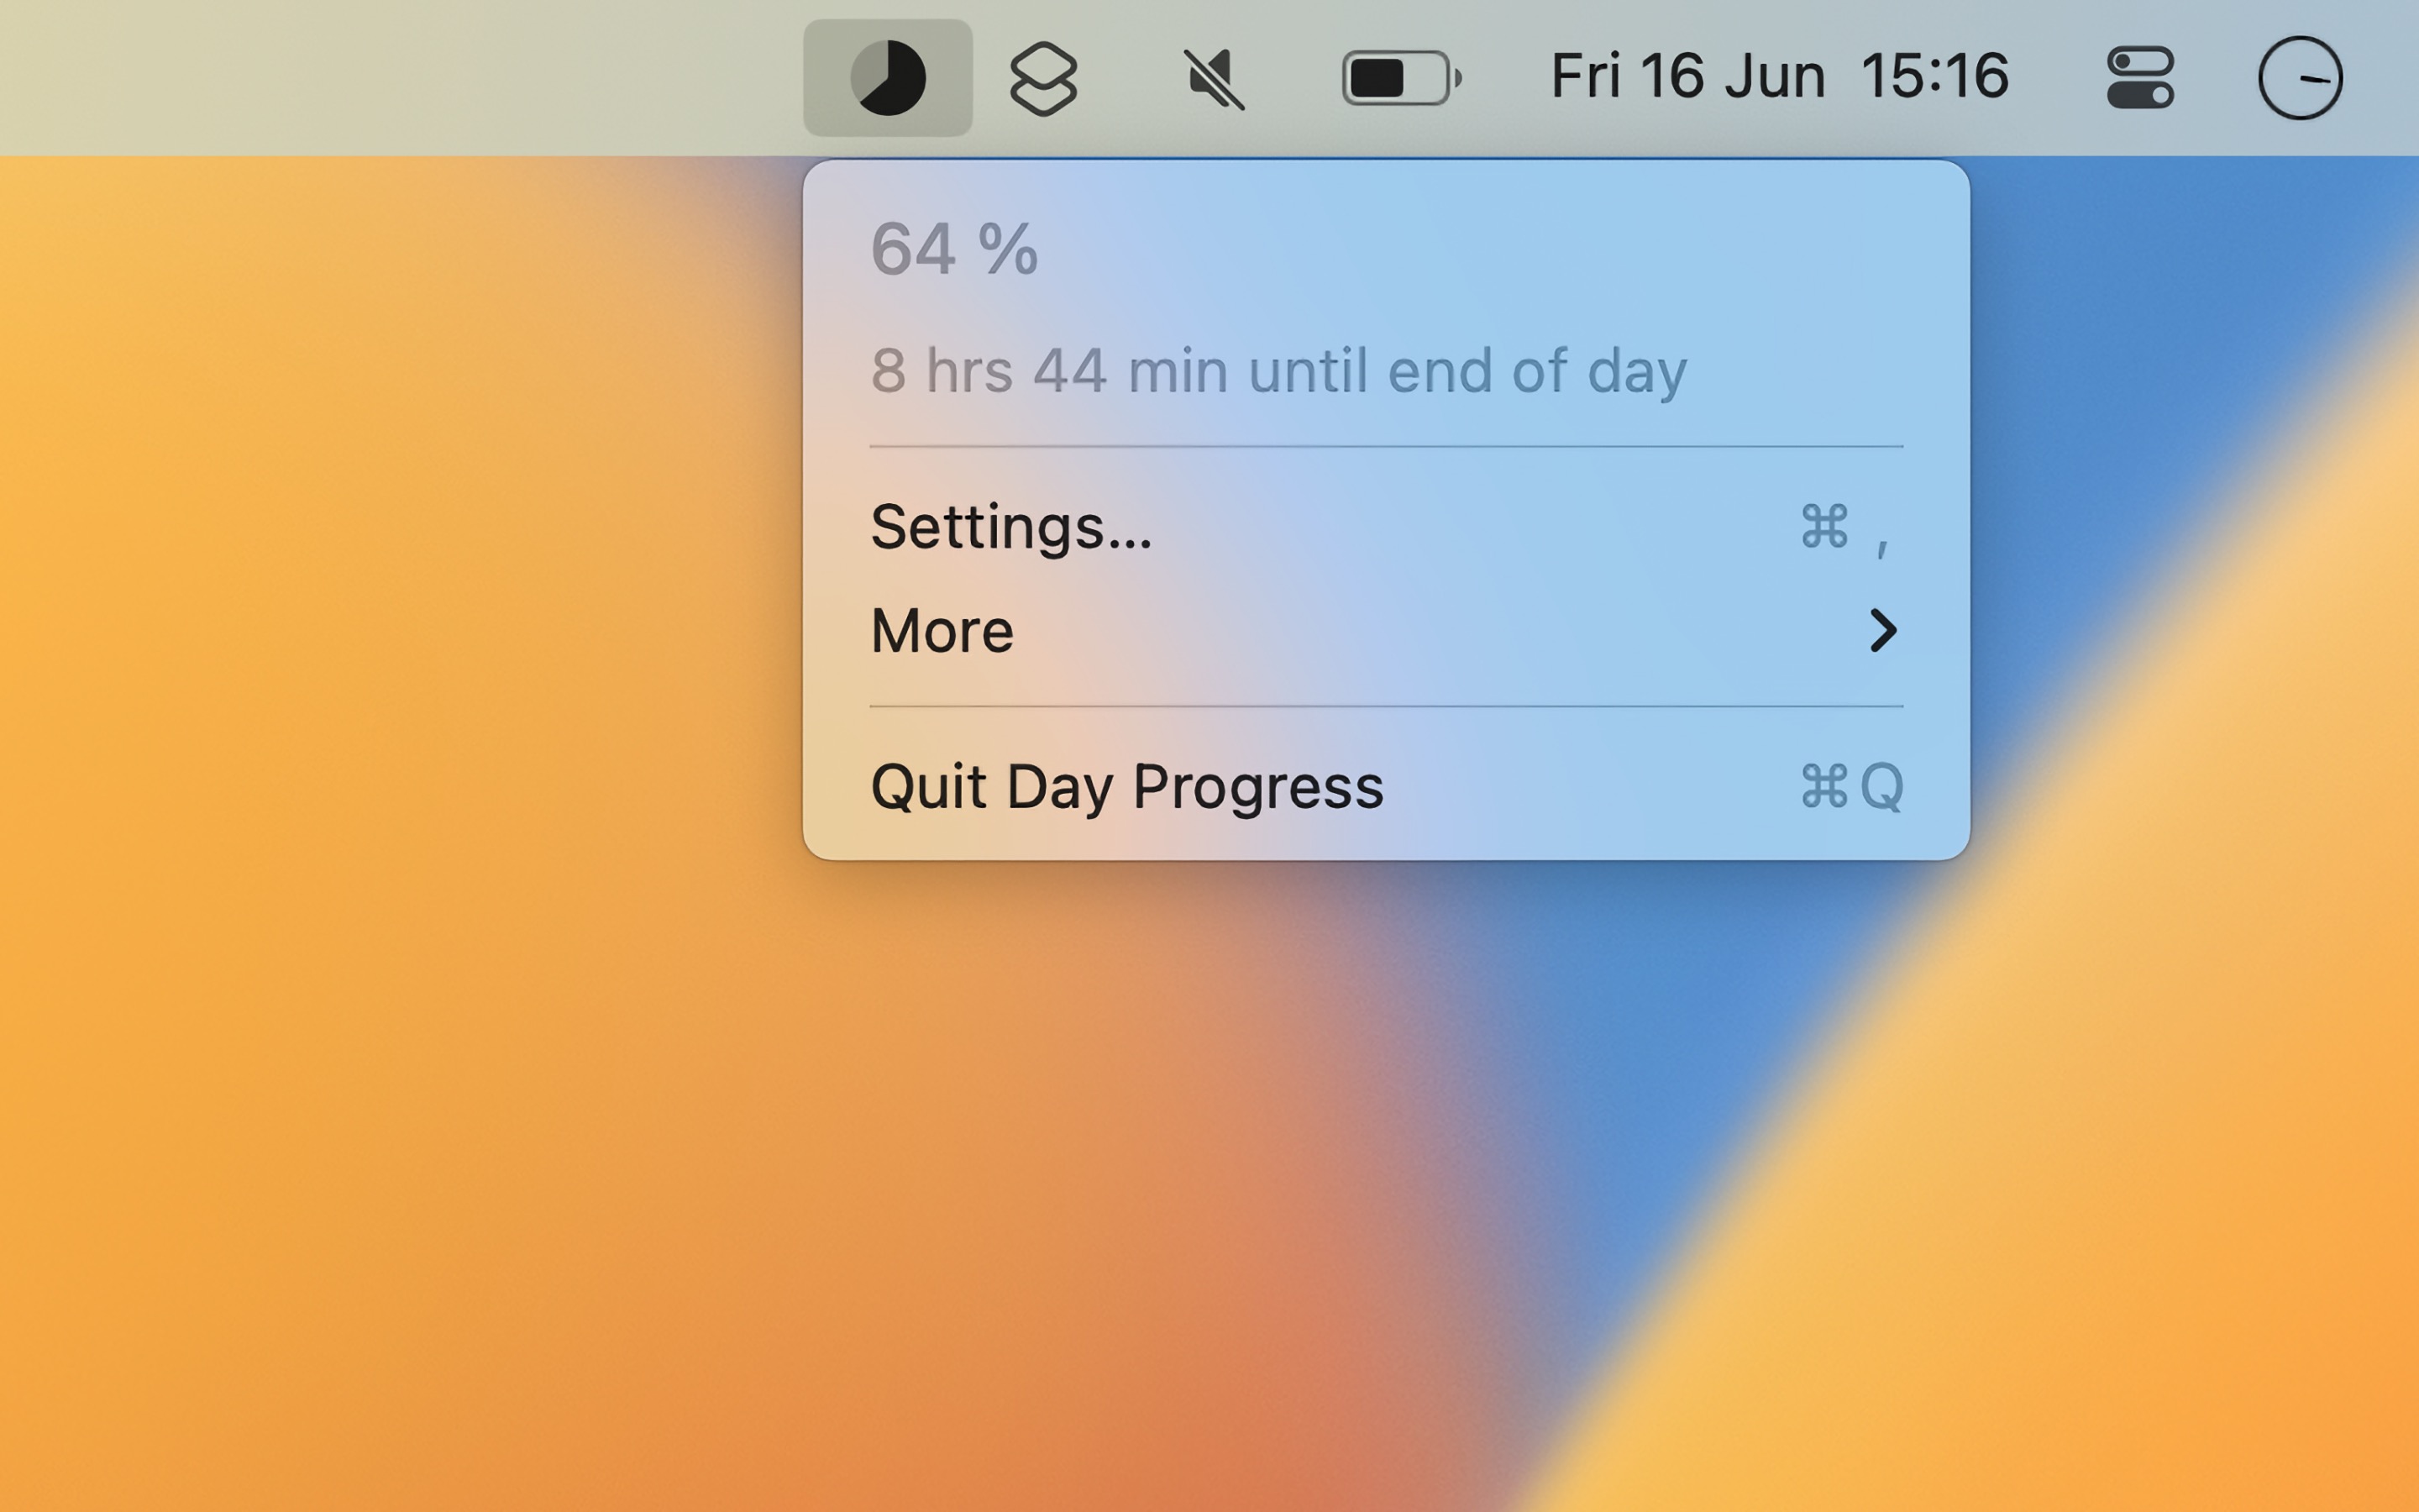Click the chevron beside More
Image resolution: width=2419 pixels, height=1512 pixels.
click(x=1882, y=630)
